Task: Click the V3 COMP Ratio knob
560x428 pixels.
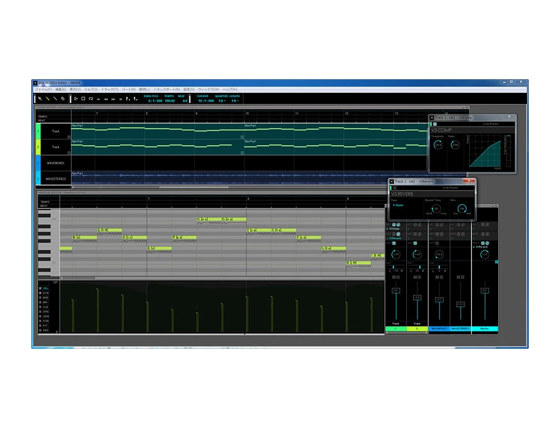Action: [455, 145]
